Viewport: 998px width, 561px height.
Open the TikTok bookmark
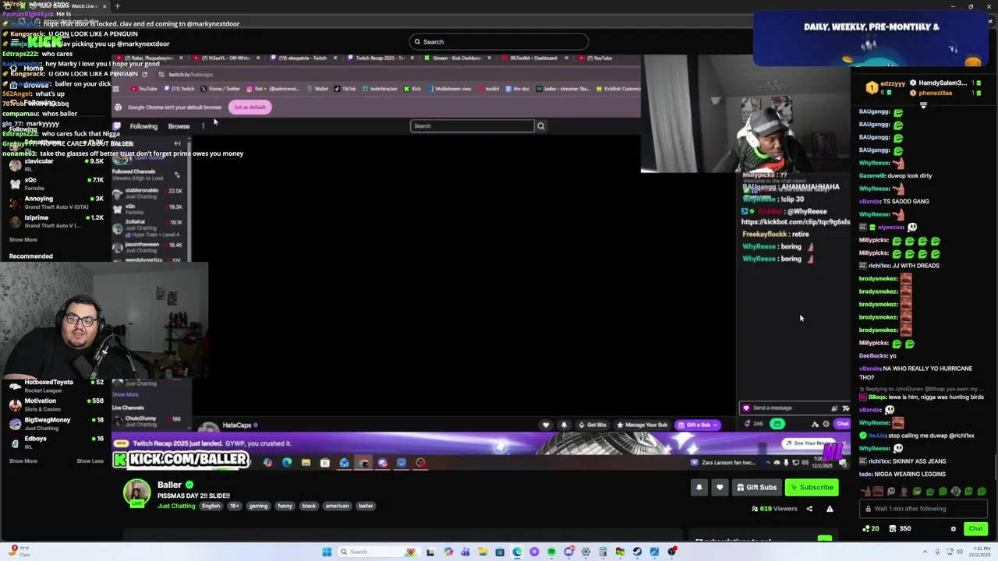pos(344,89)
